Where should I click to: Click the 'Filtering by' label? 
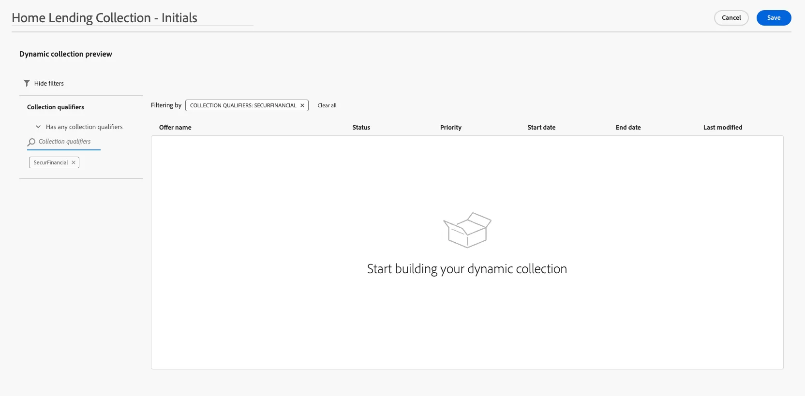tap(166, 105)
